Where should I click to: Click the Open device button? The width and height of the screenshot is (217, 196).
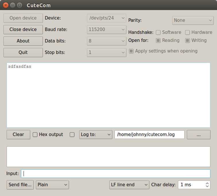click(x=23, y=18)
